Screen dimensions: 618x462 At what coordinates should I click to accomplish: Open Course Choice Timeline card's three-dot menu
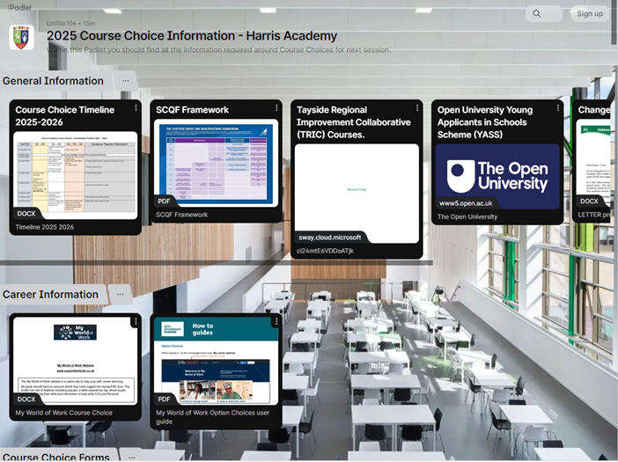[x=136, y=108]
